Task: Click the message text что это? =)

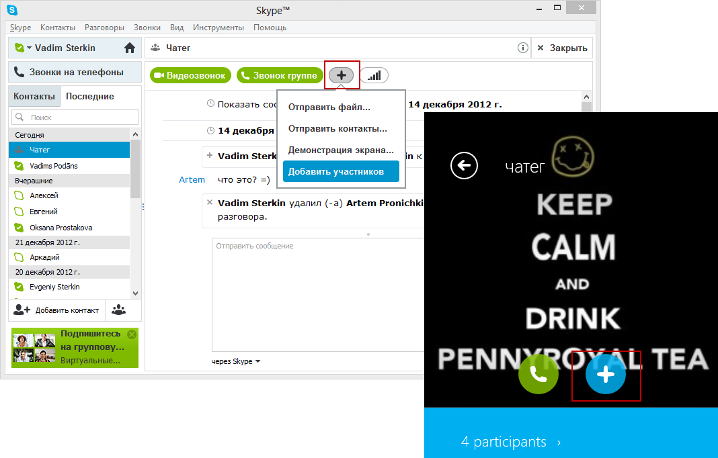Action: click(x=244, y=180)
